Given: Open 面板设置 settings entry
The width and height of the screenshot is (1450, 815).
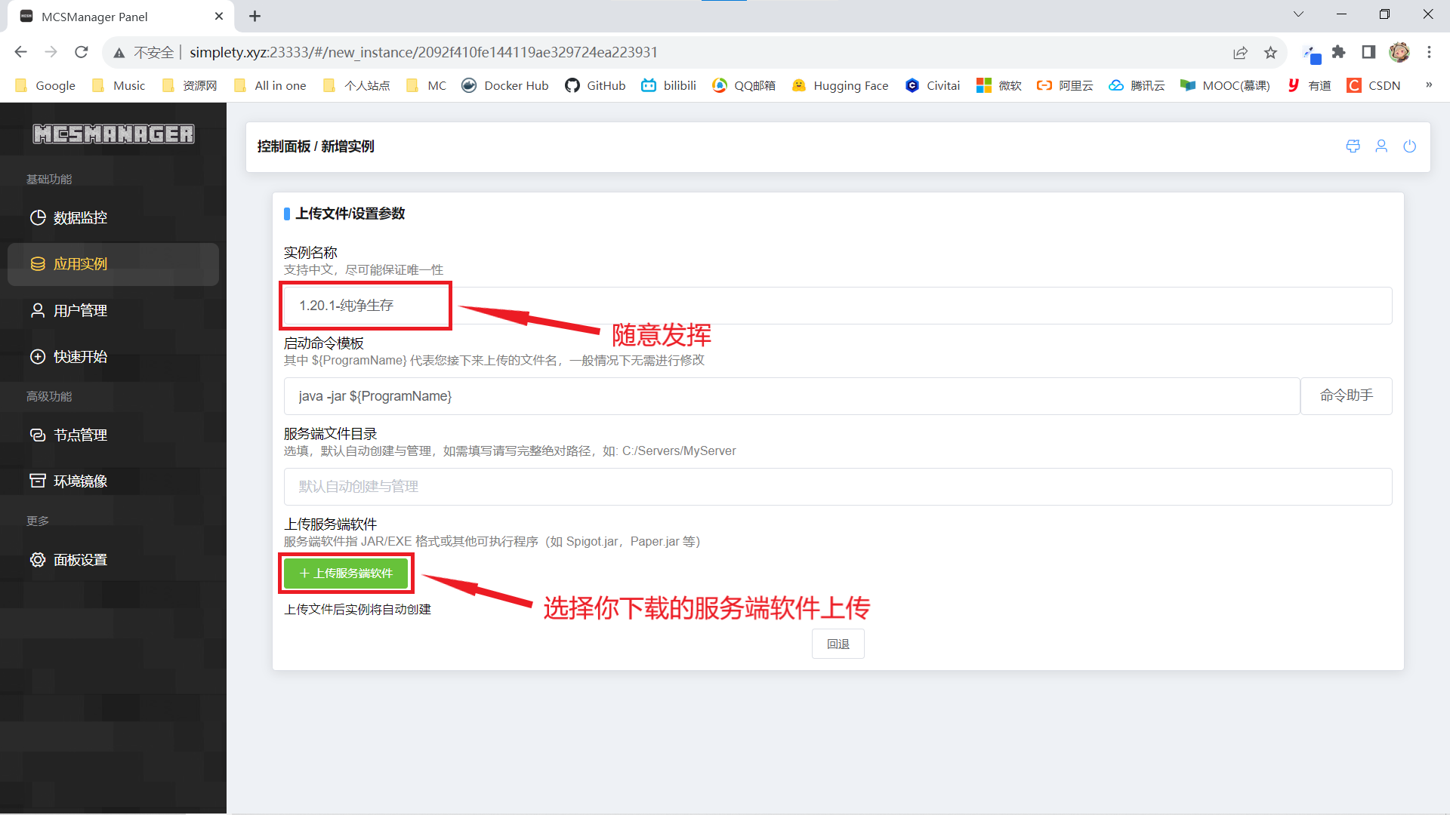Looking at the screenshot, I should [80, 560].
